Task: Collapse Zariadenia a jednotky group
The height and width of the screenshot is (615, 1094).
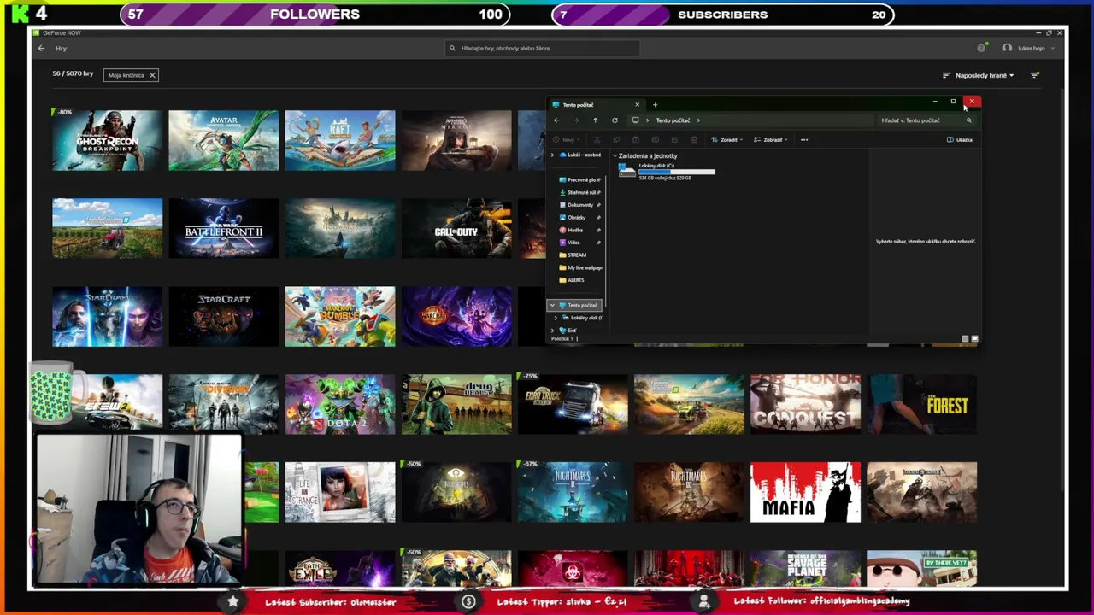Action: pyautogui.click(x=615, y=156)
